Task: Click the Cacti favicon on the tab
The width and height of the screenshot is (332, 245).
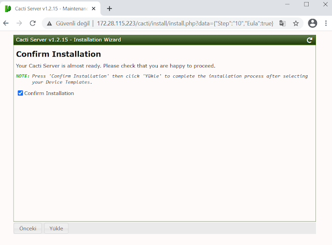Action: (x=8, y=9)
